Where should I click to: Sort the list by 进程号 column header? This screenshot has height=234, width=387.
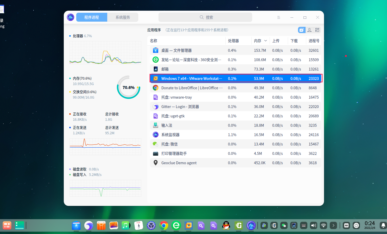coord(314,41)
